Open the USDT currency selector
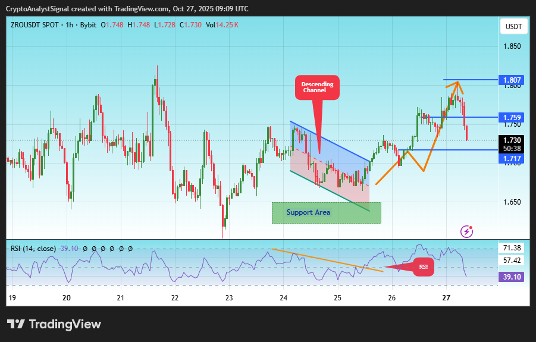The height and width of the screenshot is (342, 536). point(514,27)
